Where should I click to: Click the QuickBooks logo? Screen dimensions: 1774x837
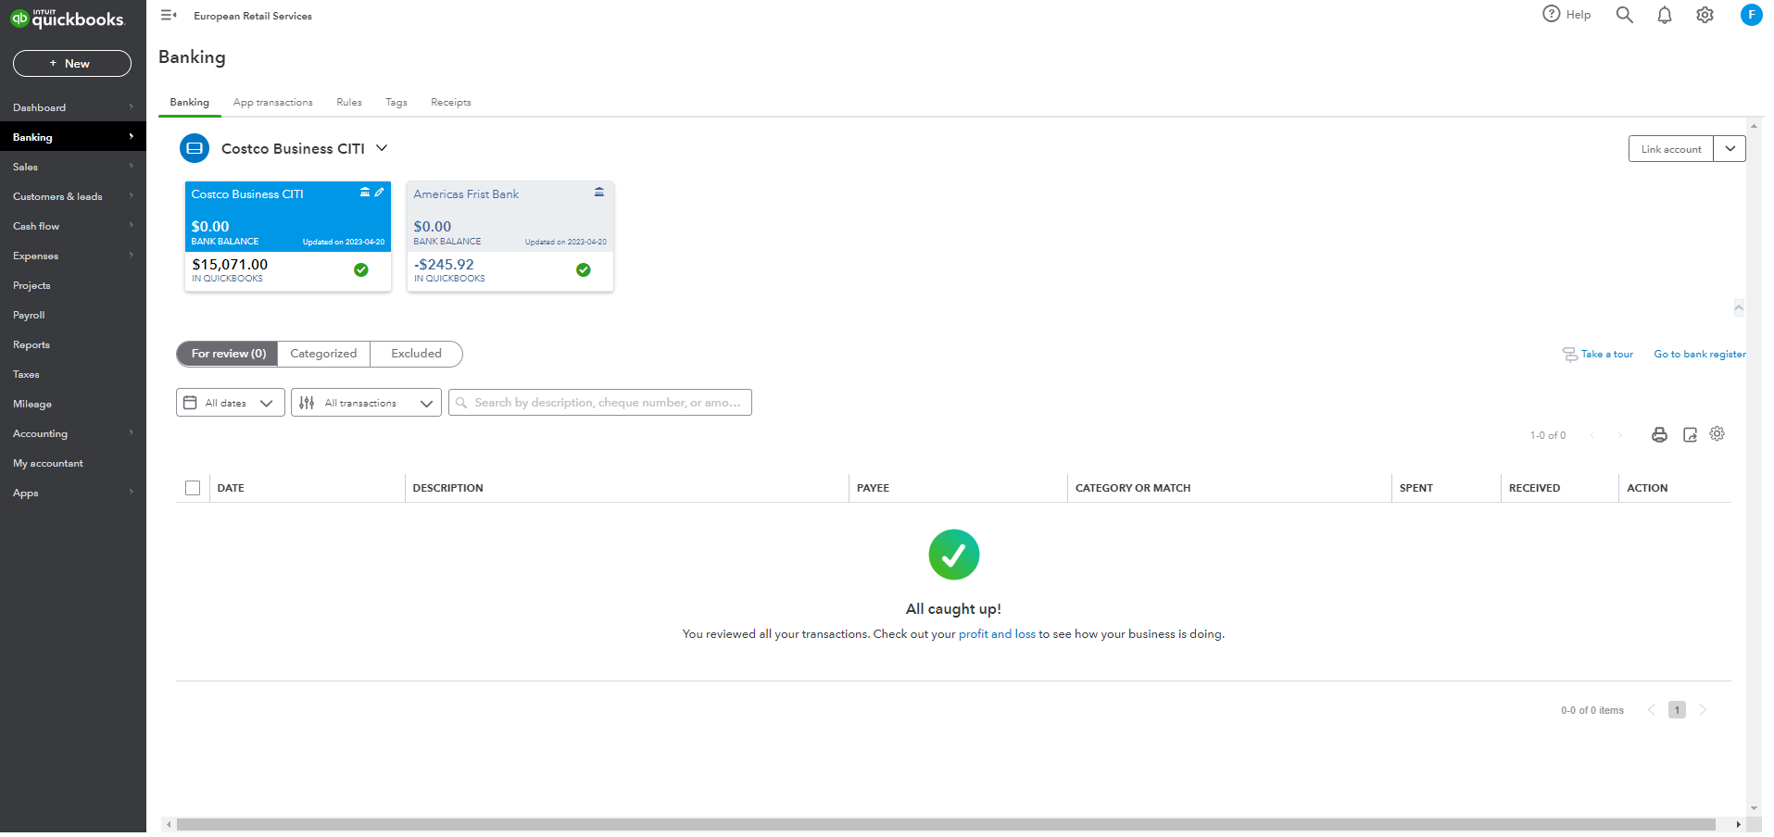click(x=67, y=19)
